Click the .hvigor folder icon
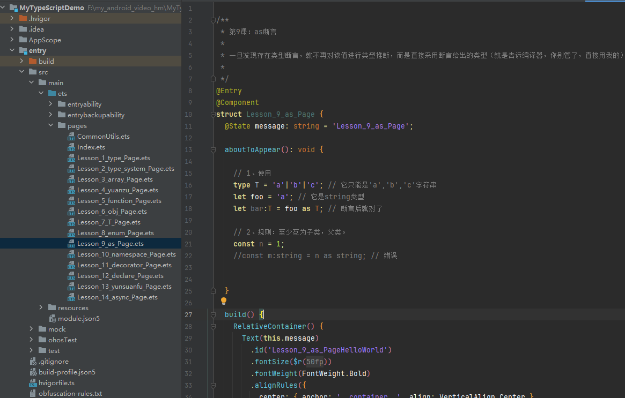 click(x=23, y=18)
